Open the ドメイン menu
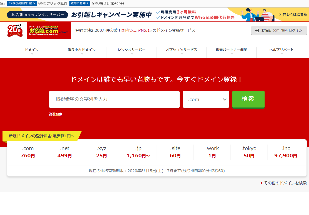Screen dimensions: 309x215 (32, 50)
